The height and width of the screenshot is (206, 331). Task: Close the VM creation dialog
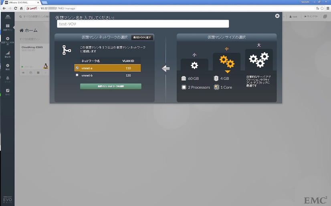(x=277, y=16)
